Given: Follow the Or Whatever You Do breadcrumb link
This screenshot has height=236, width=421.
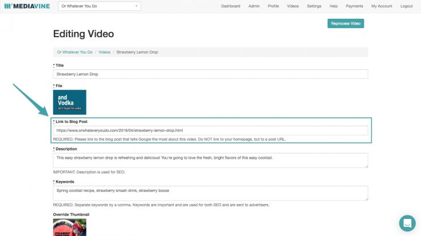Looking at the screenshot, I should pyautogui.click(x=74, y=52).
